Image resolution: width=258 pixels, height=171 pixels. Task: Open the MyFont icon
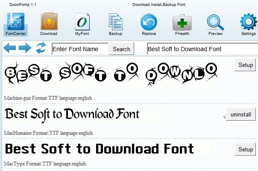click(82, 24)
